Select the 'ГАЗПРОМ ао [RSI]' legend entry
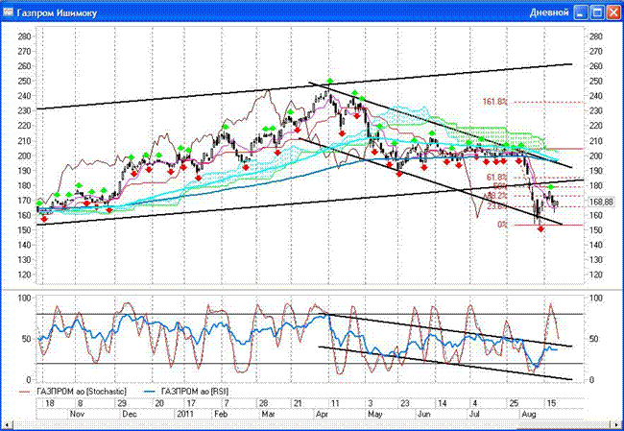 195,392
